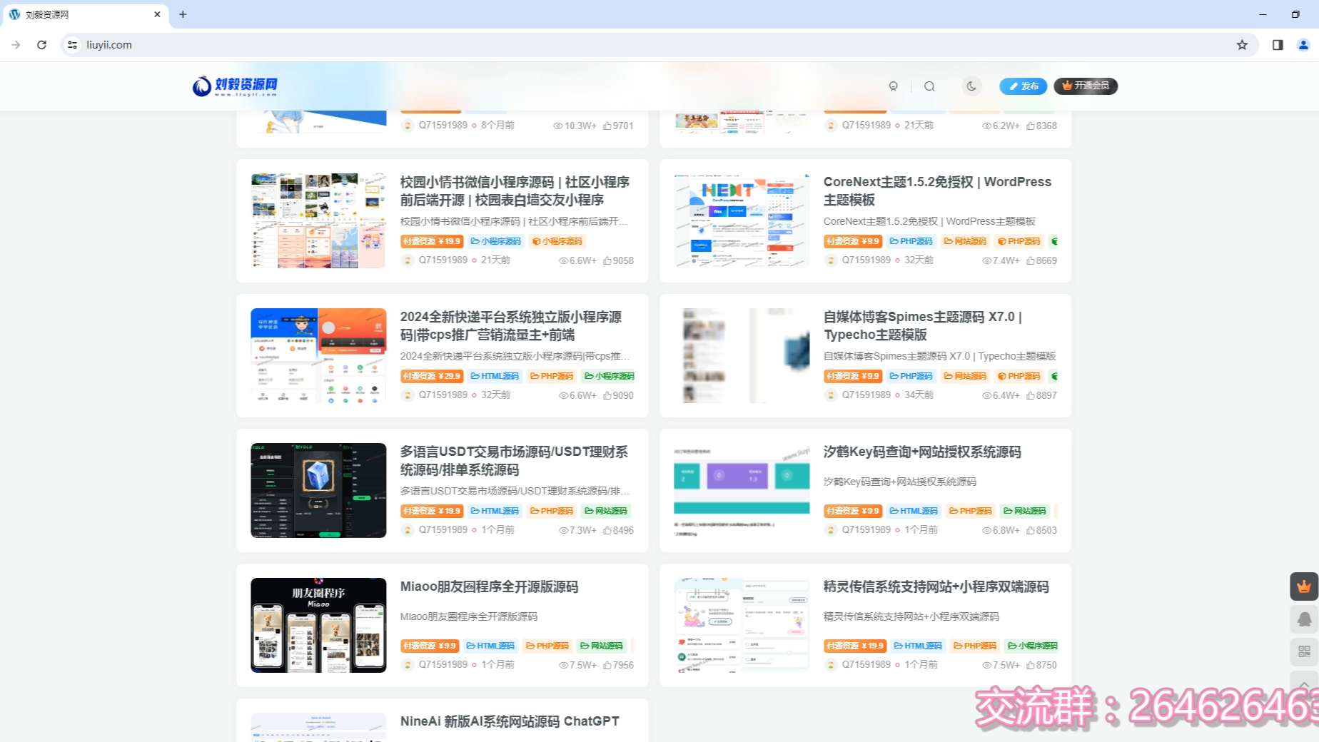
Task: Click the 快递平台 card thumbnail
Action: point(318,355)
